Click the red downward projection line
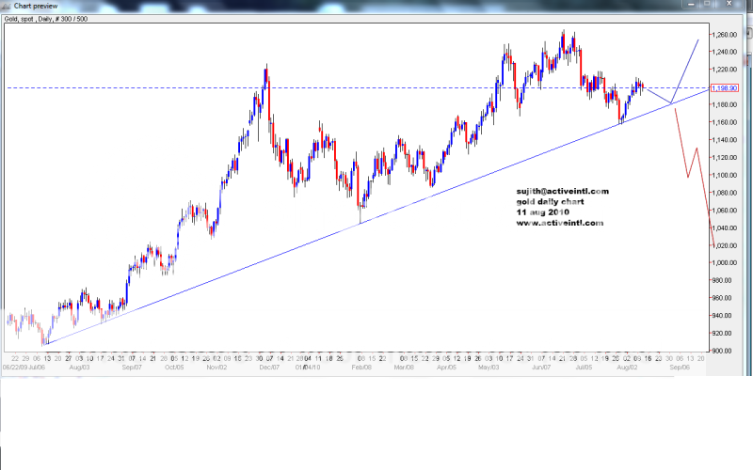The width and height of the screenshot is (753, 470). pyautogui.click(x=681, y=141)
